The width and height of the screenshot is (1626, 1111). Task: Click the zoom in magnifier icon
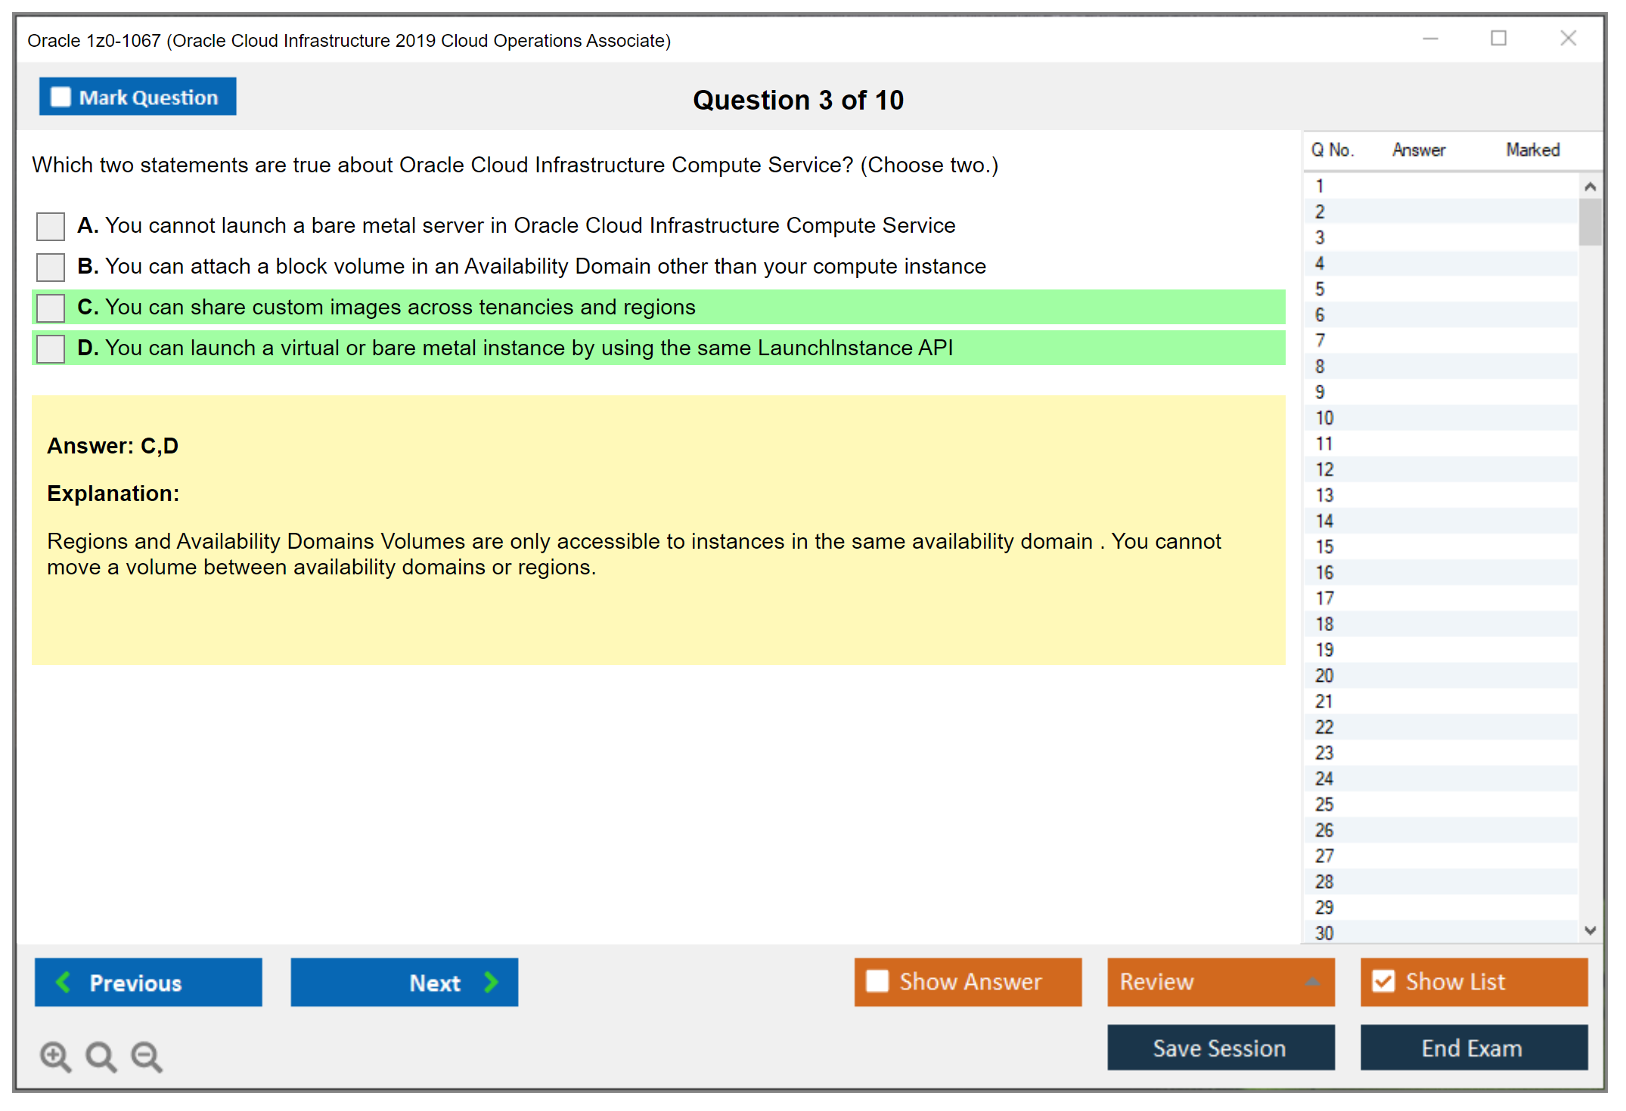point(55,1056)
